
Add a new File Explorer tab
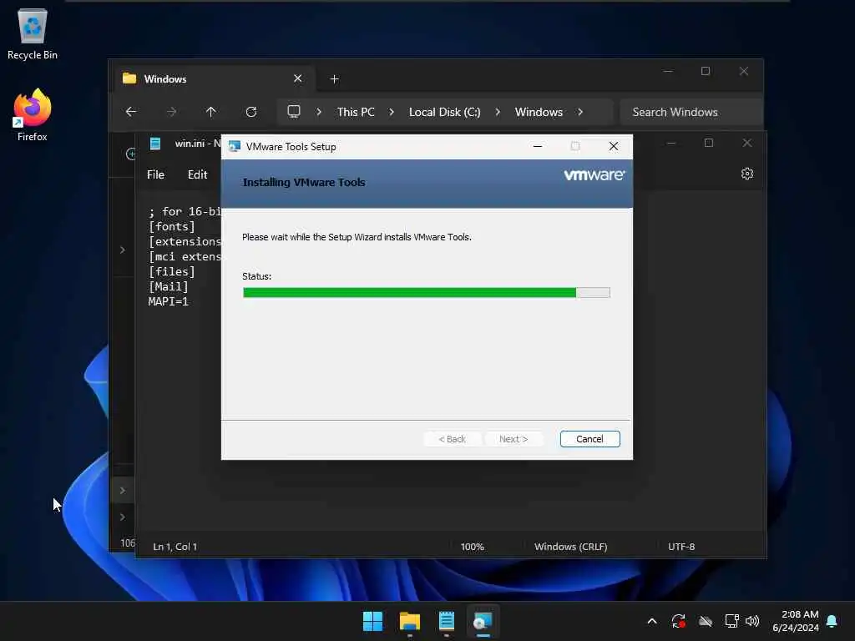pyautogui.click(x=334, y=79)
